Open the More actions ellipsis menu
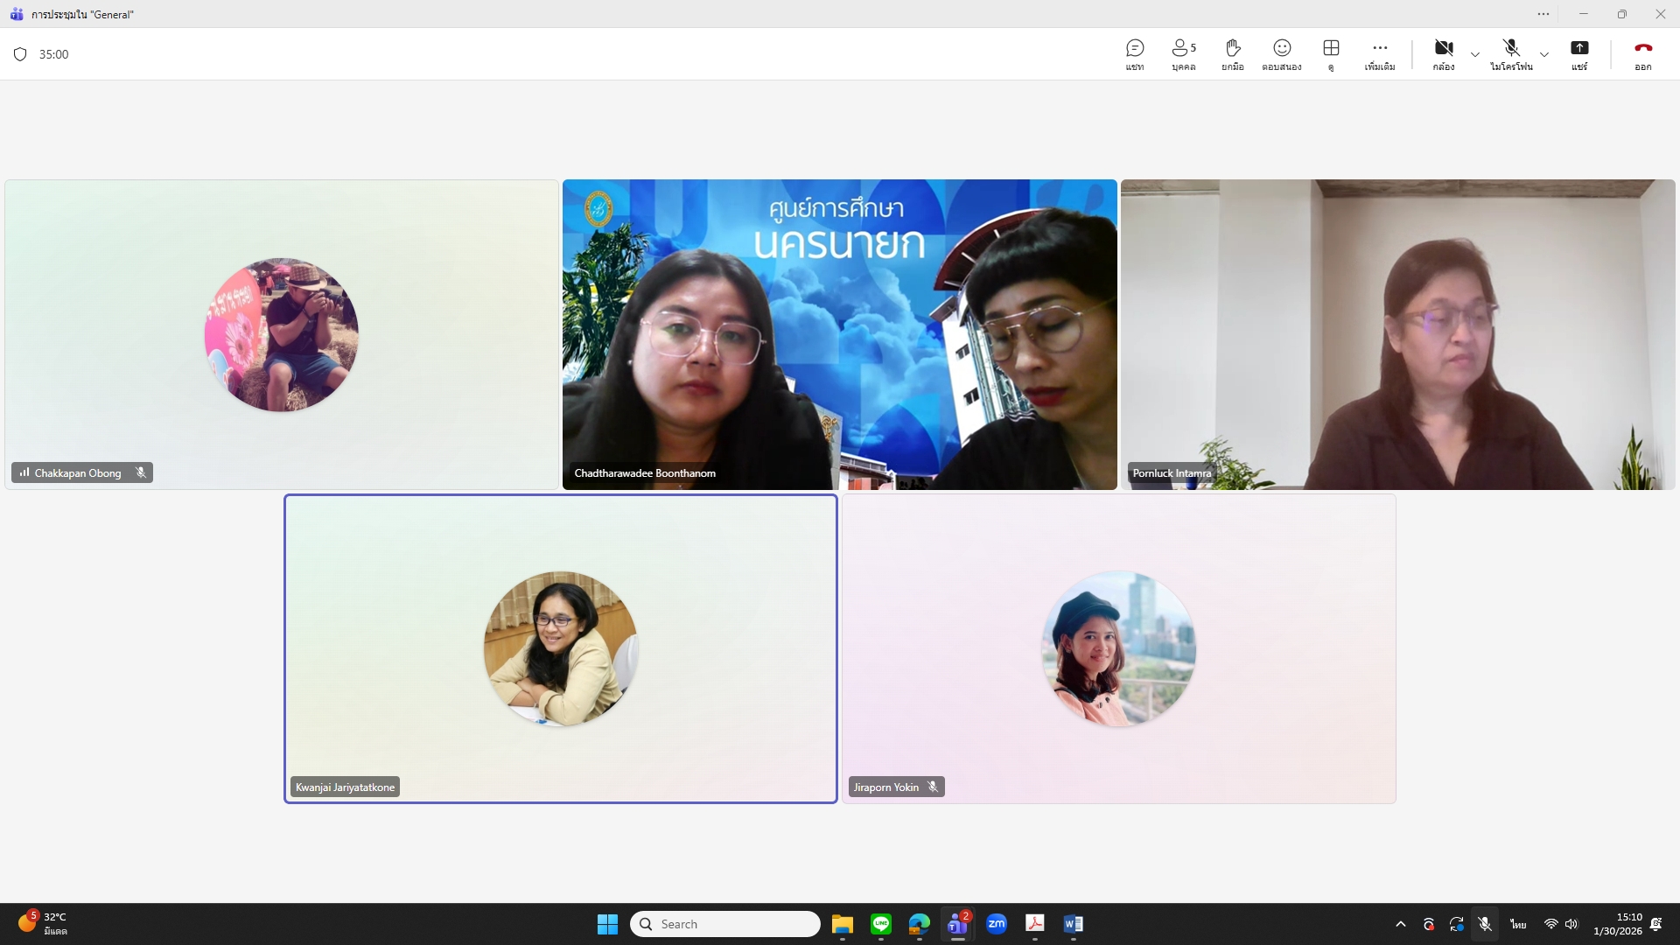This screenshot has height=945, width=1680. click(x=1380, y=54)
